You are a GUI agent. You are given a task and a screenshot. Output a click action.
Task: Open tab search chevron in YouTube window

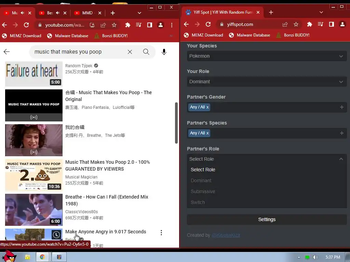139,13
